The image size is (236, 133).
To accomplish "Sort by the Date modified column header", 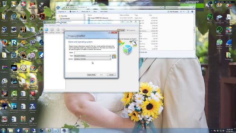I will [x=124, y=15].
